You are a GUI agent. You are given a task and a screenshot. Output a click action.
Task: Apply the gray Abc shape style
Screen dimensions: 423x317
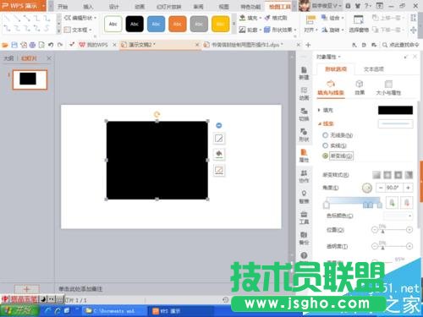click(x=199, y=24)
